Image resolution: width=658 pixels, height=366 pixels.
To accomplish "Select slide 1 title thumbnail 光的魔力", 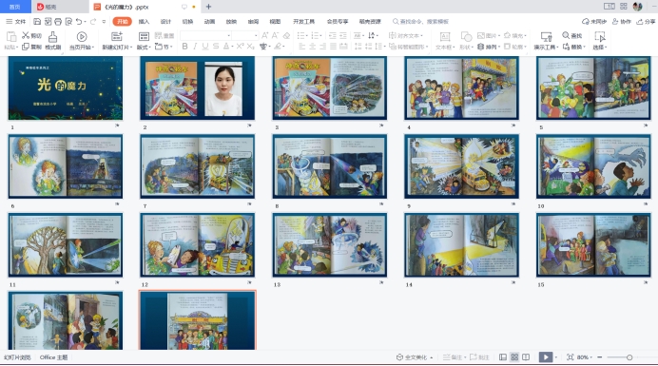I will tap(66, 88).
